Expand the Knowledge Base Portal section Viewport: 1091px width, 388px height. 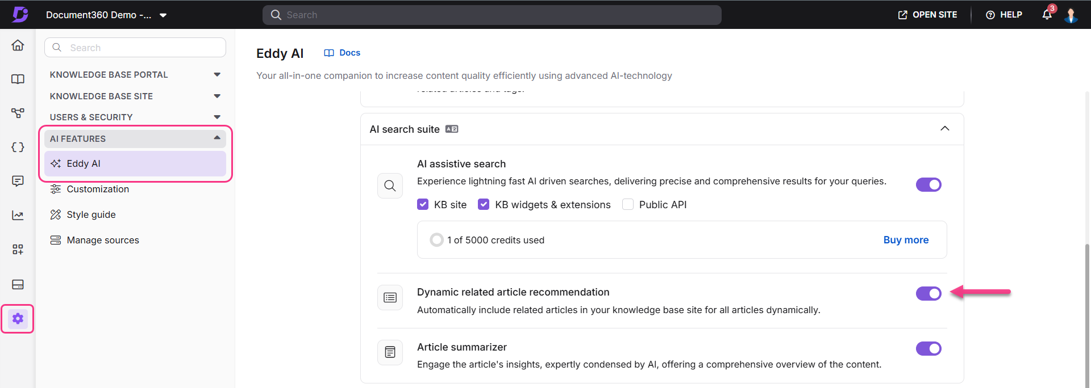[135, 75]
